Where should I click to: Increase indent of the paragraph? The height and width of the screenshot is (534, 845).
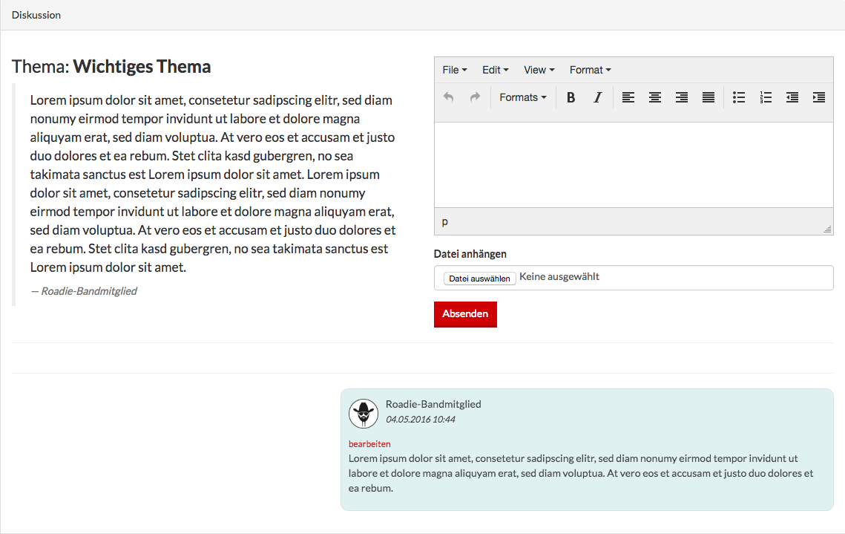tap(819, 97)
